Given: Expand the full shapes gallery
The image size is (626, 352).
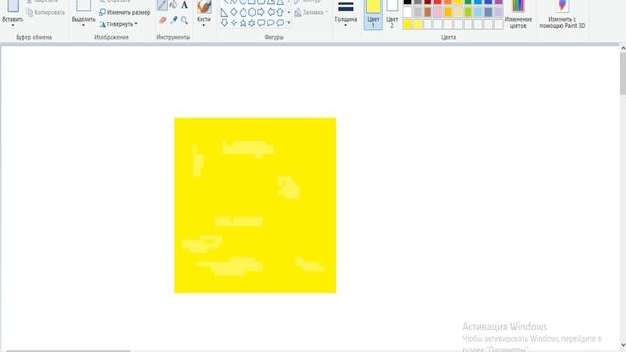Looking at the screenshot, I should (x=289, y=22).
